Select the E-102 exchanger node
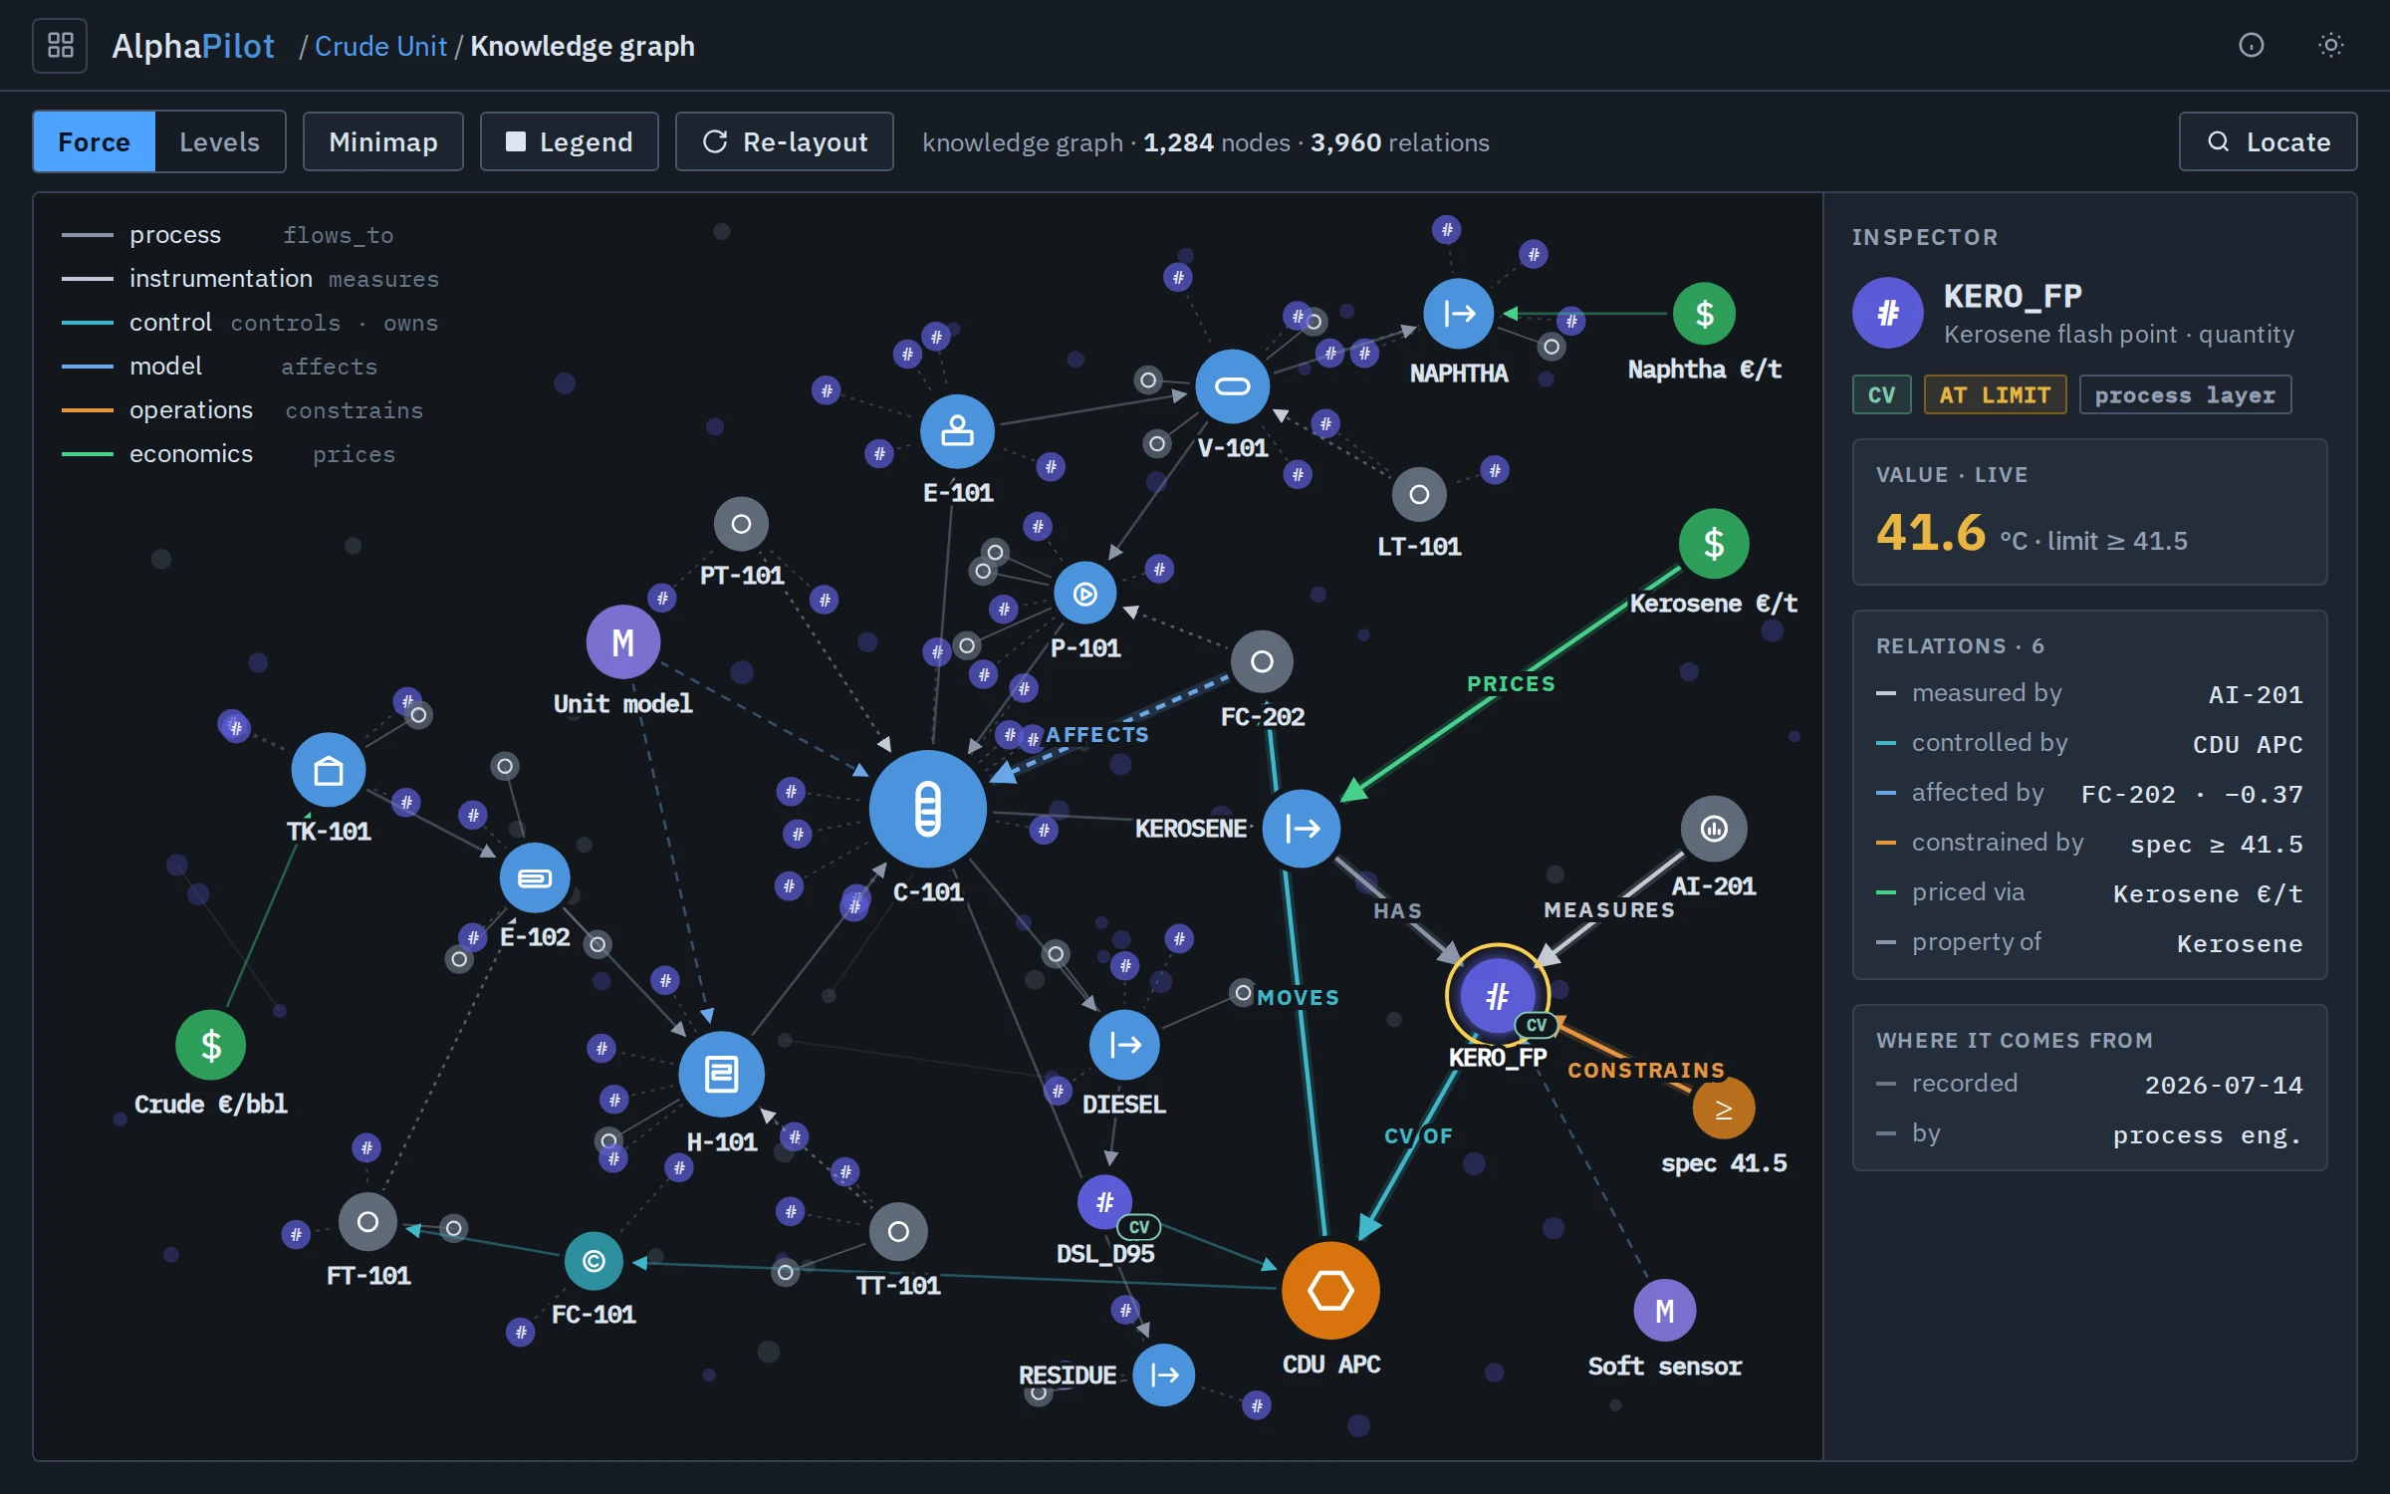The image size is (2390, 1494). click(535, 877)
